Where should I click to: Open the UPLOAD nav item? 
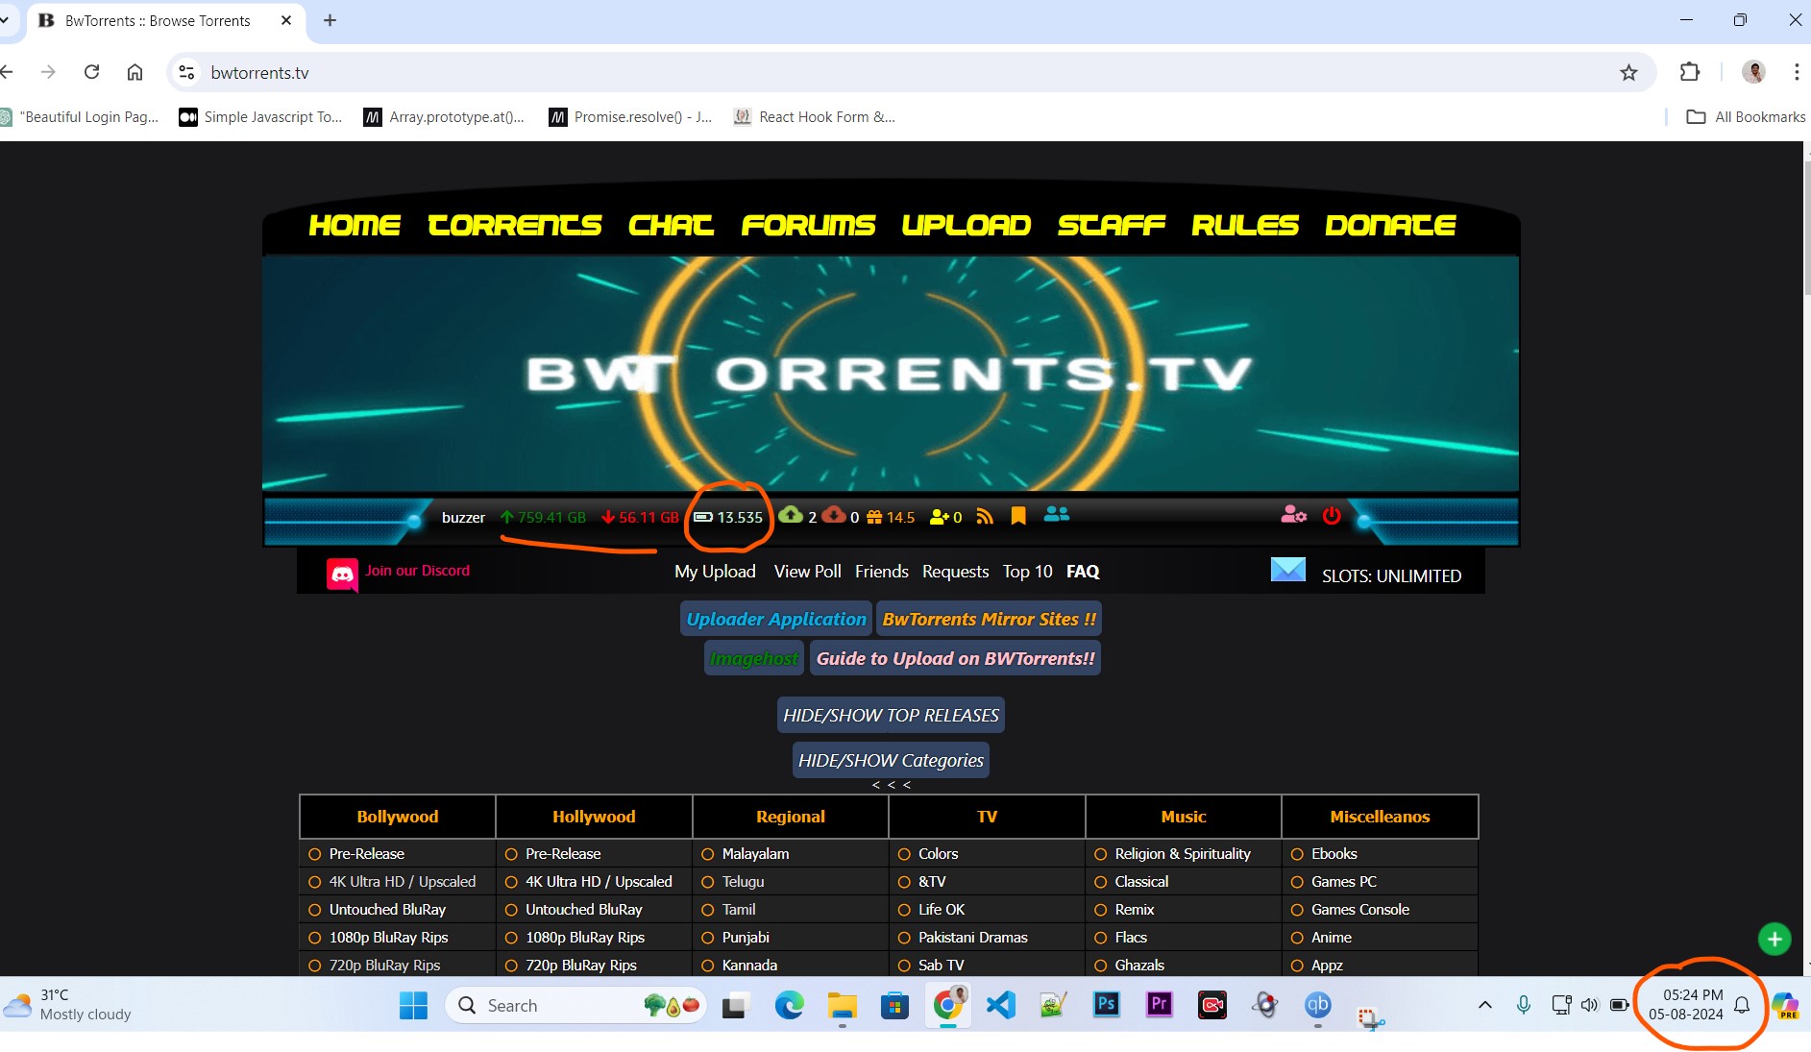[x=967, y=225]
